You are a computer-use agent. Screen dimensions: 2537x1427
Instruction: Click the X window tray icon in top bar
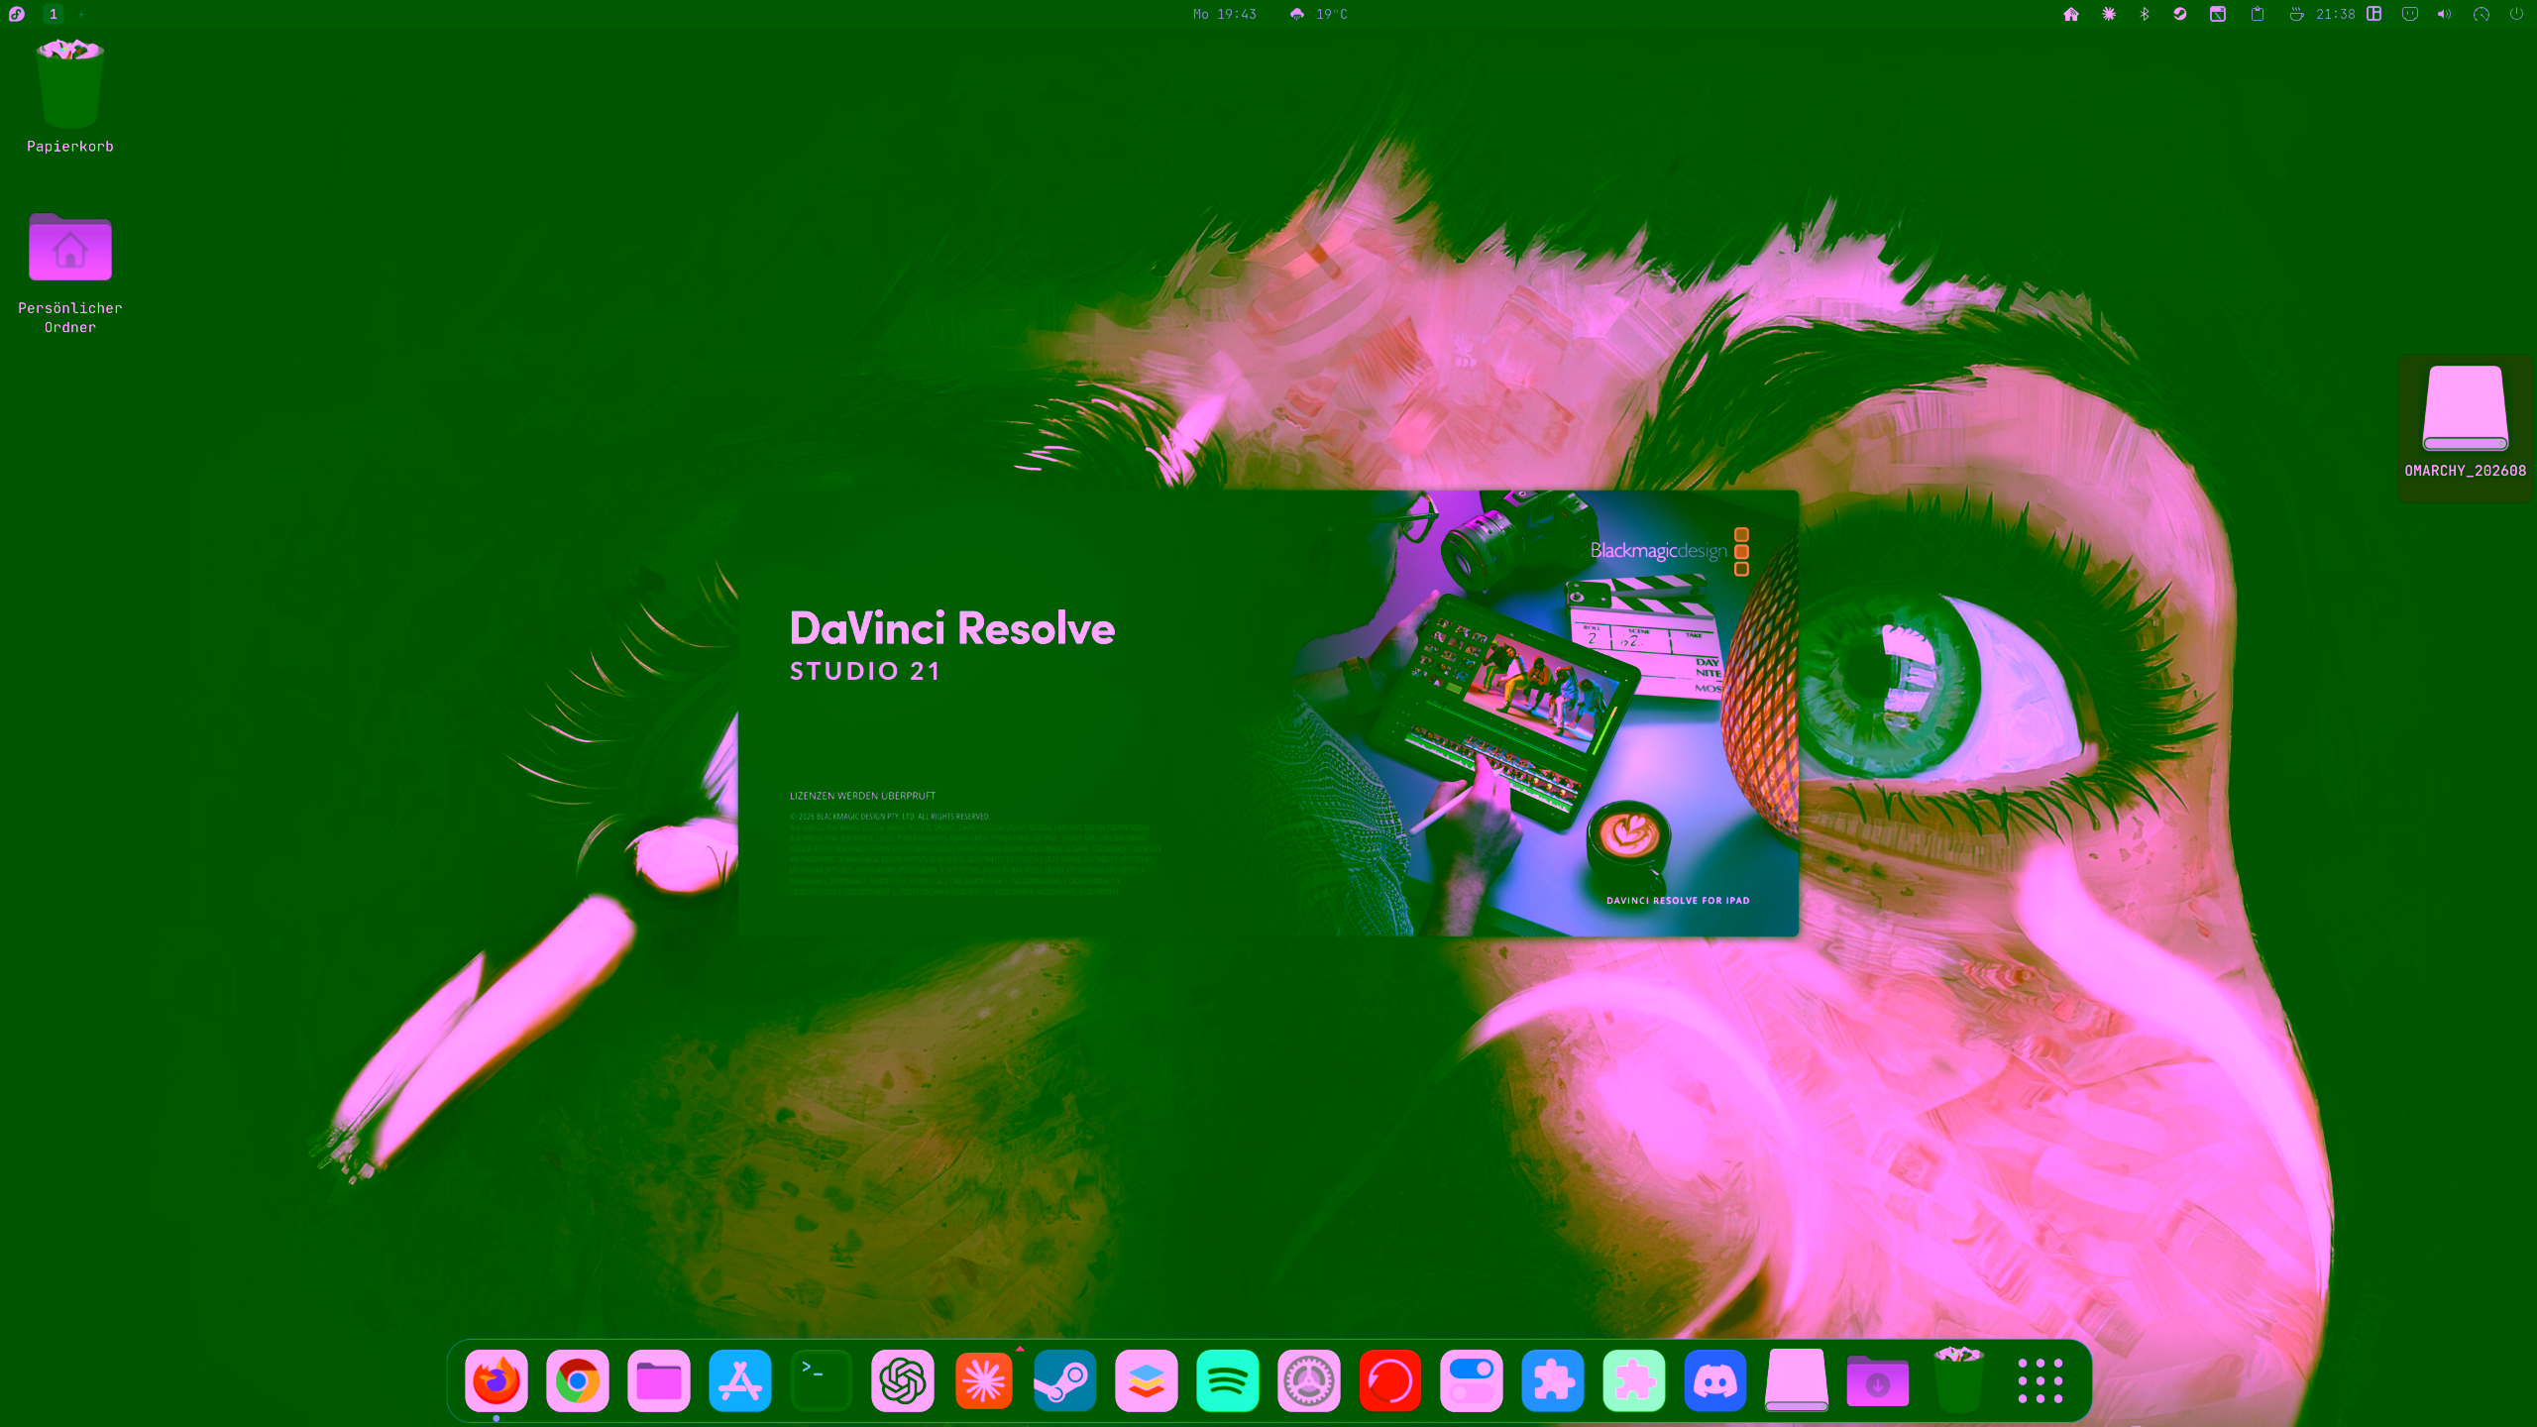pyautogui.click(x=2218, y=14)
